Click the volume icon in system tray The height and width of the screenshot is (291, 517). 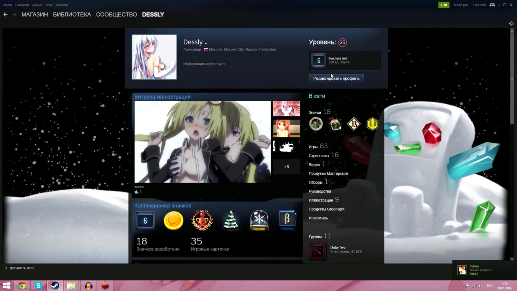tap(480, 286)
